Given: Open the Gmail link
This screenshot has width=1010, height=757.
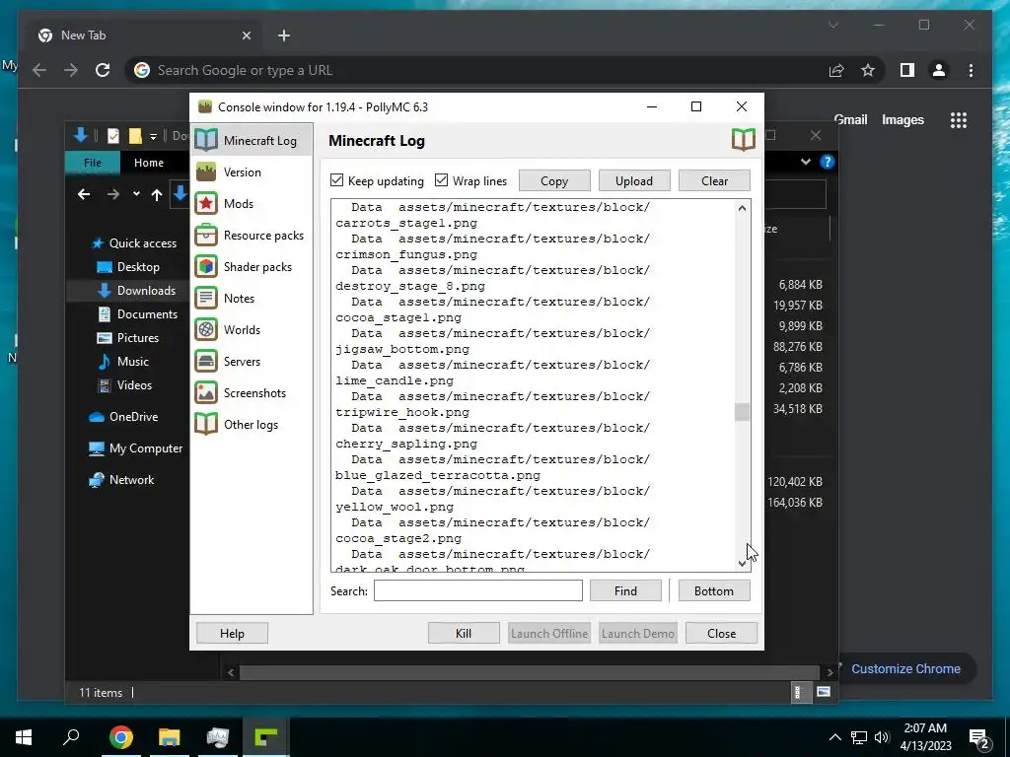Looking at the screenshot, I should pyautogui.click(x=851, y=119).
